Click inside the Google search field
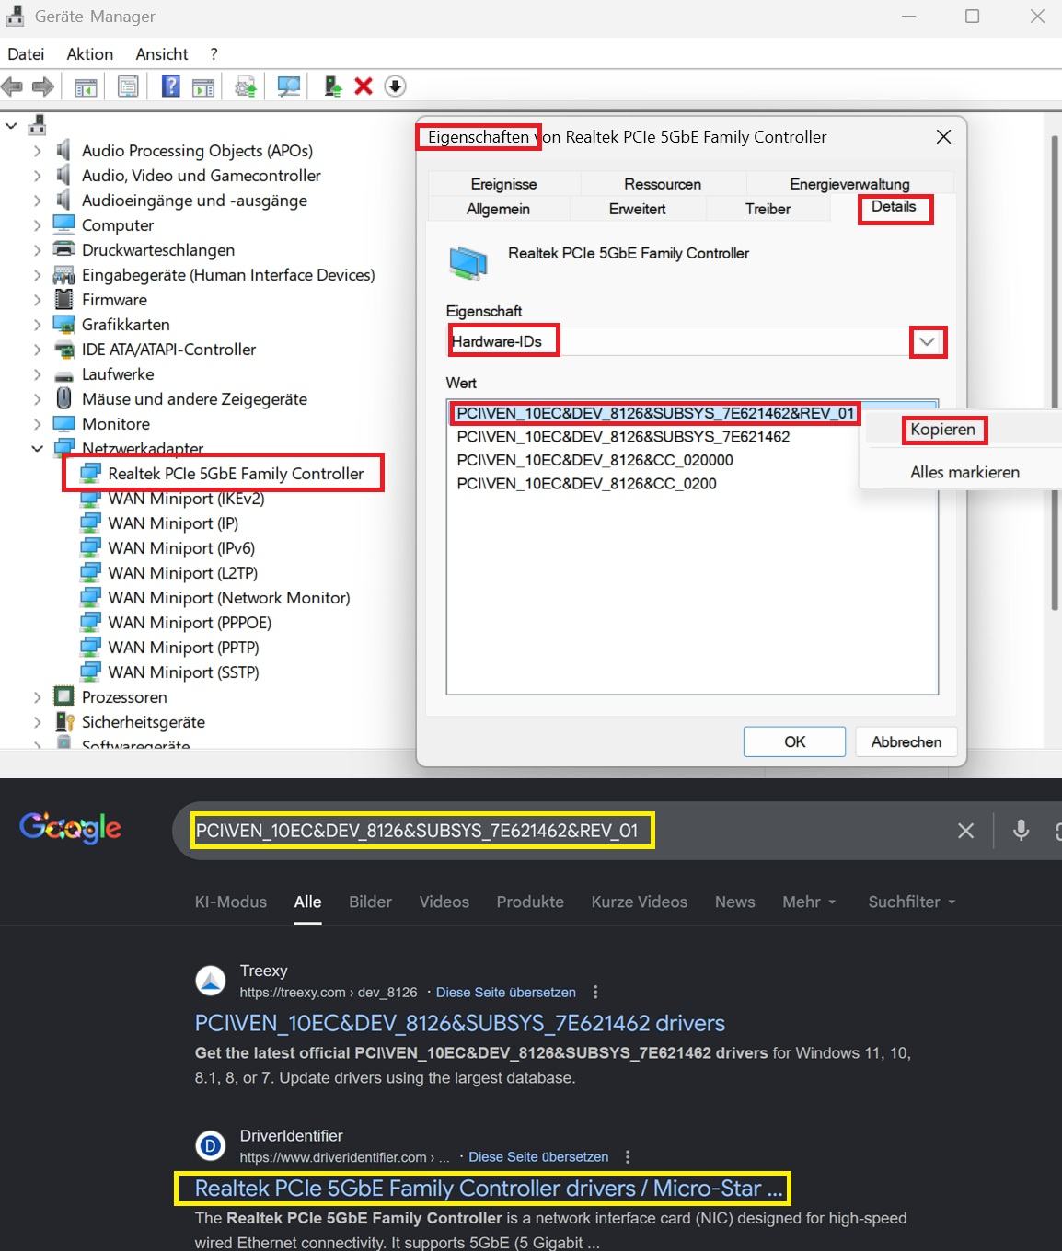The width and height of the screenshot is (1062, 1252). tap(571, 831)
